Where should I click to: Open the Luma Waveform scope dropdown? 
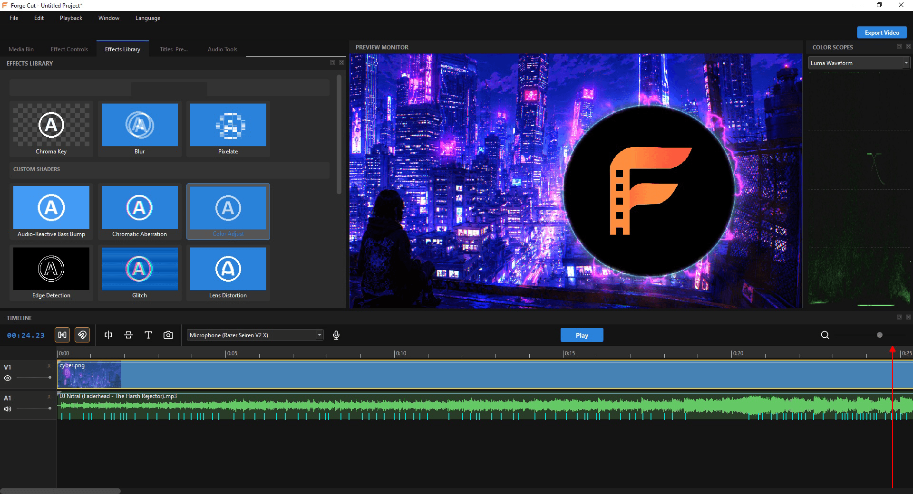pyautogui.click(x=859, y=63)
